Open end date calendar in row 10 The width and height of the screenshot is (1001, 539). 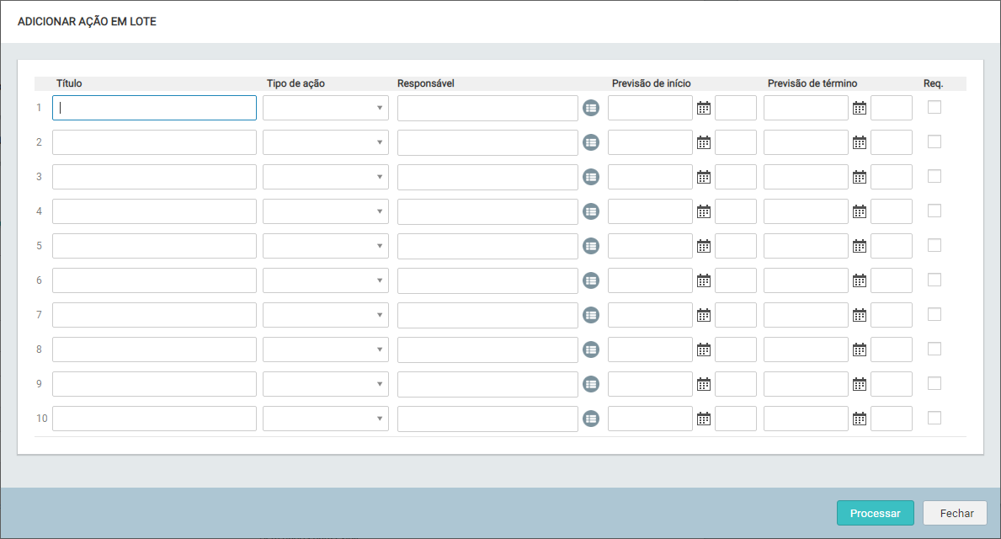coord(860,419)
